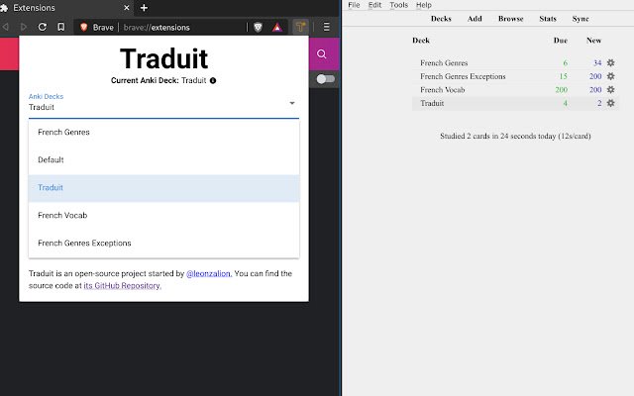Open Anki Help menu
This screenshot has height=396, width=634.
424,5
